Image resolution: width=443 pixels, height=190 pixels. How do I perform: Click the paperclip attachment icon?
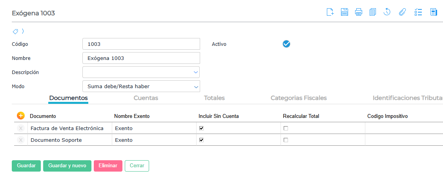click(x=402, y=12)
